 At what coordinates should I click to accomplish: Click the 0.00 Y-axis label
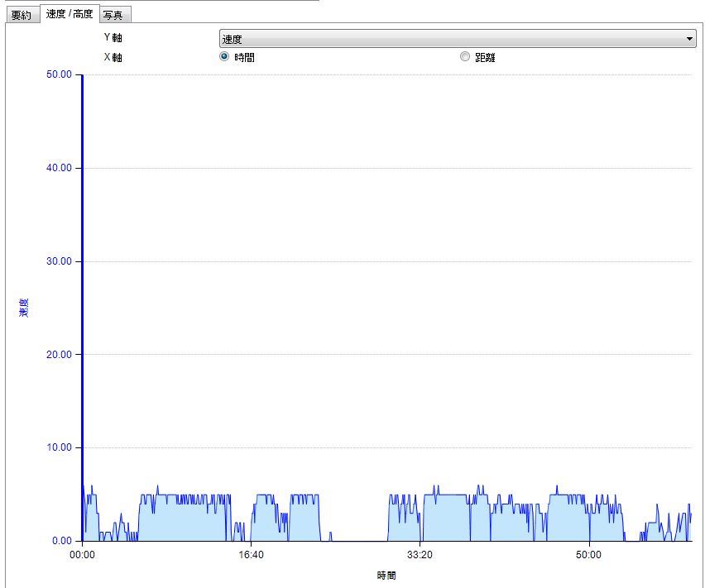coord(61,541)
